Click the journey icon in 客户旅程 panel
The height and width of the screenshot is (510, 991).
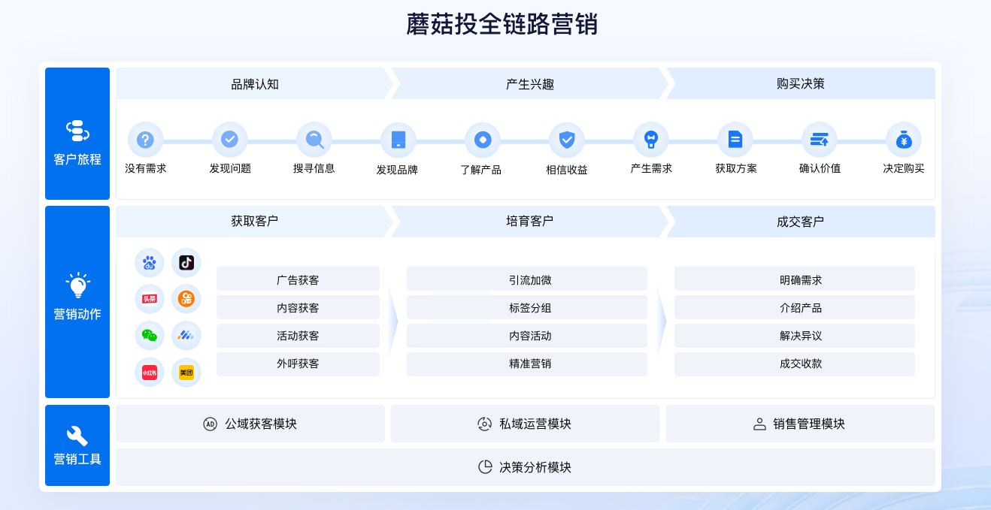(77, 131)
